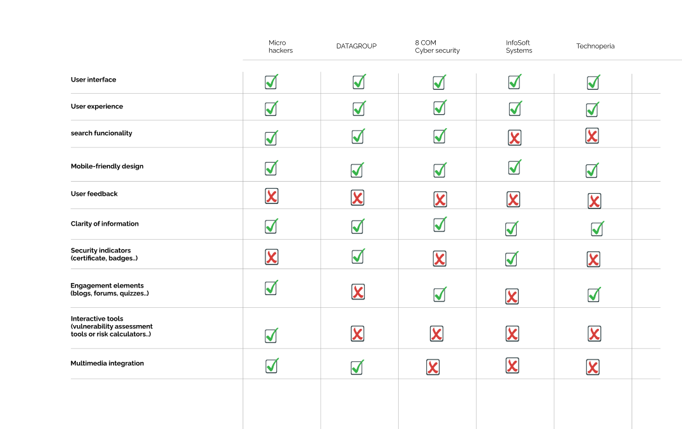This screenshot has height=429, width=682.
Task: Click DATAGROUP Security indicators checkmark
Action: click(358, 256)
